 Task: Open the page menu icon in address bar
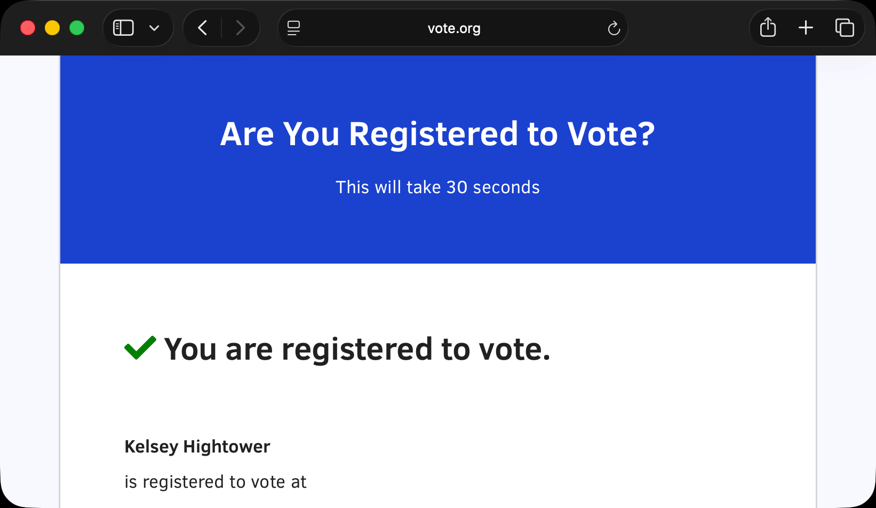tap(293, 28)
